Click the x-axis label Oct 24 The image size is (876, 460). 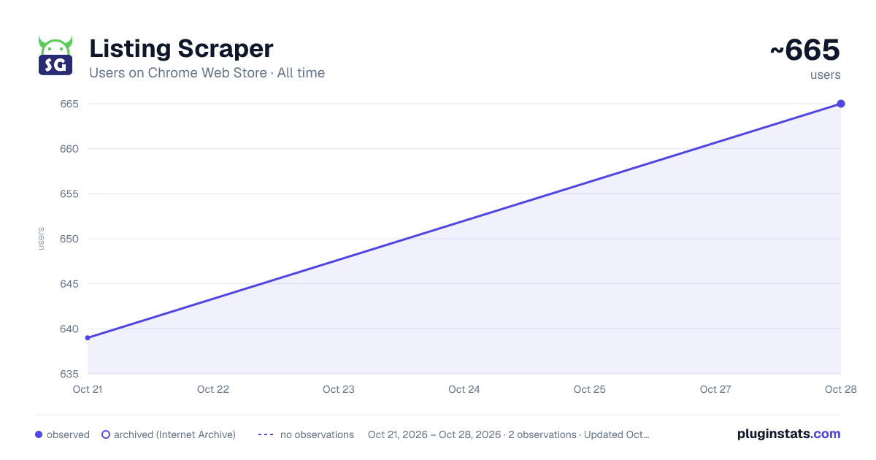pos(464,389)
